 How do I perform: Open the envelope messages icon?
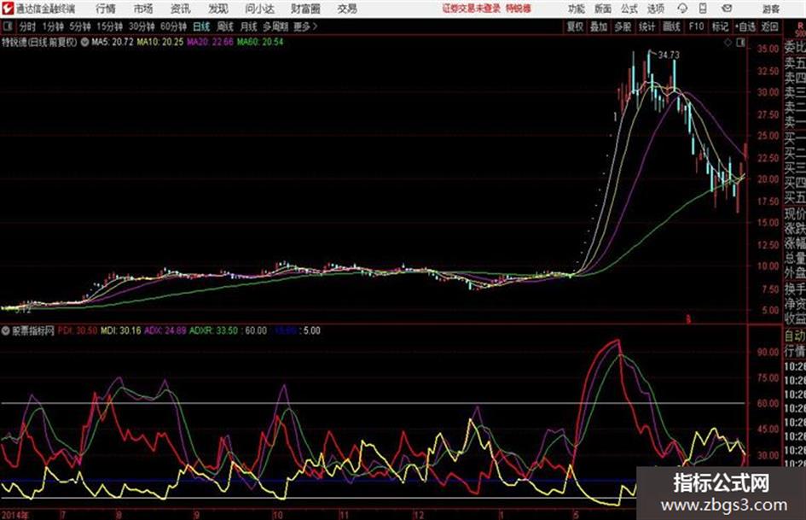727,9
